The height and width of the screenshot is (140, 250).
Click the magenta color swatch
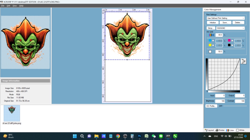(229, 41)
